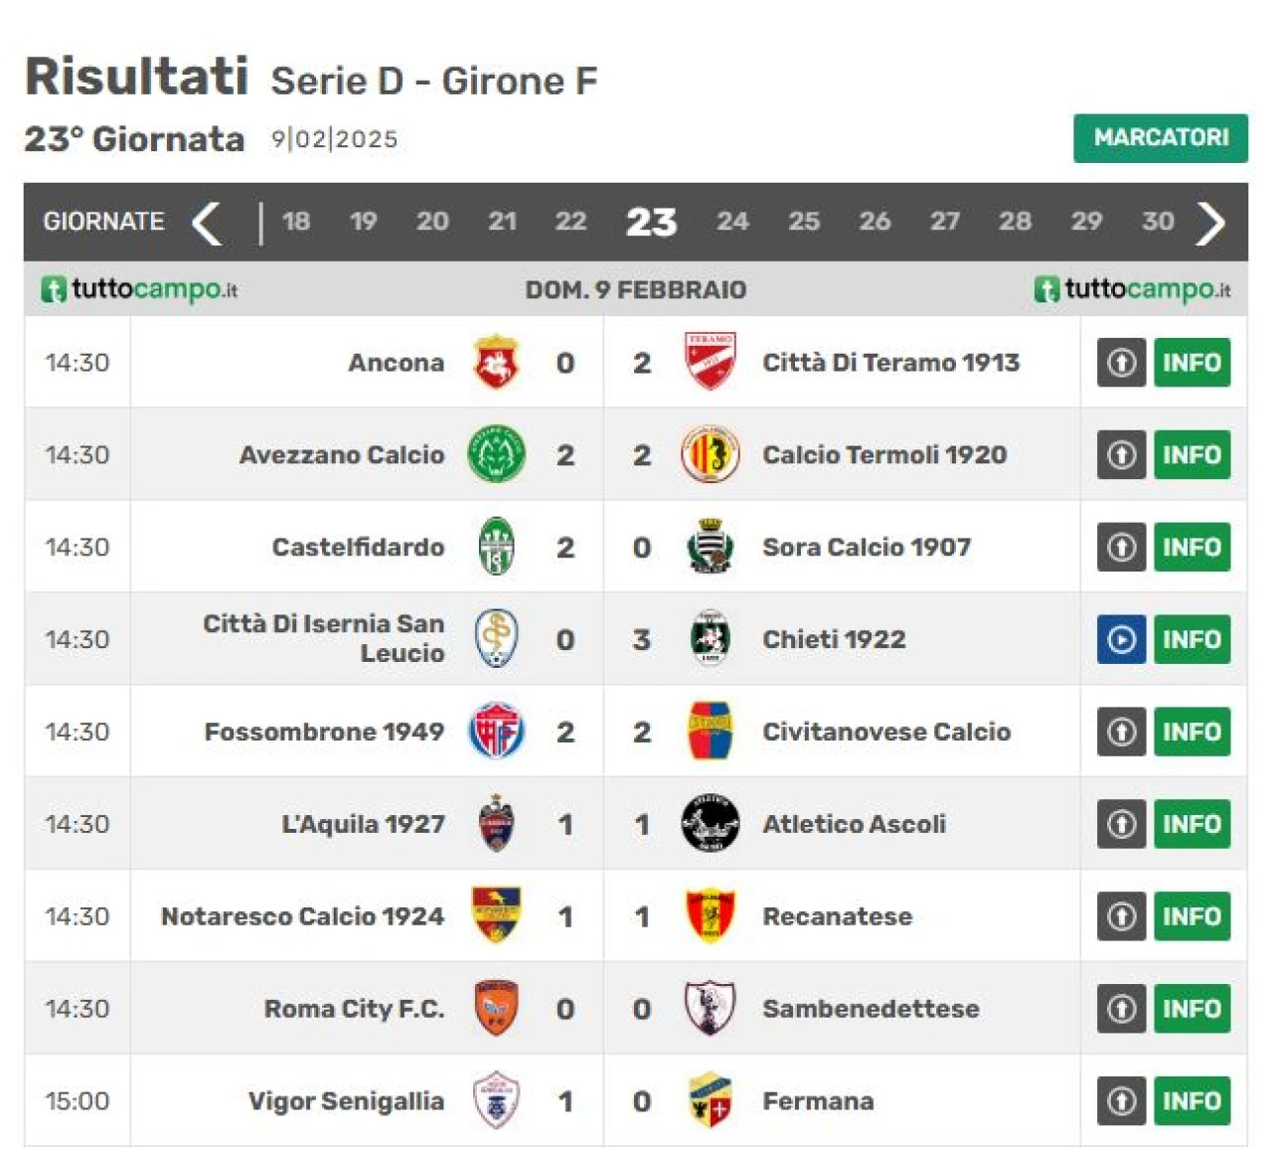Open the L'Aquila 1927 team link

(363, 824)
